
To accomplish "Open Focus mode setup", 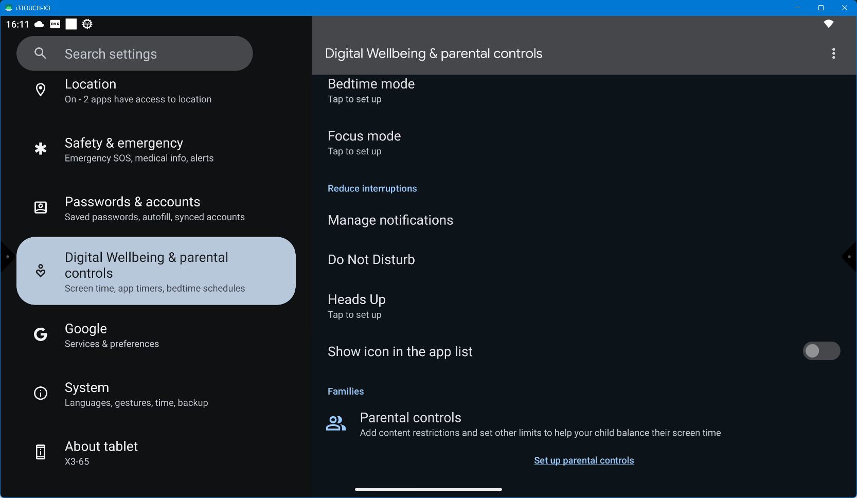I will (364, 143).
